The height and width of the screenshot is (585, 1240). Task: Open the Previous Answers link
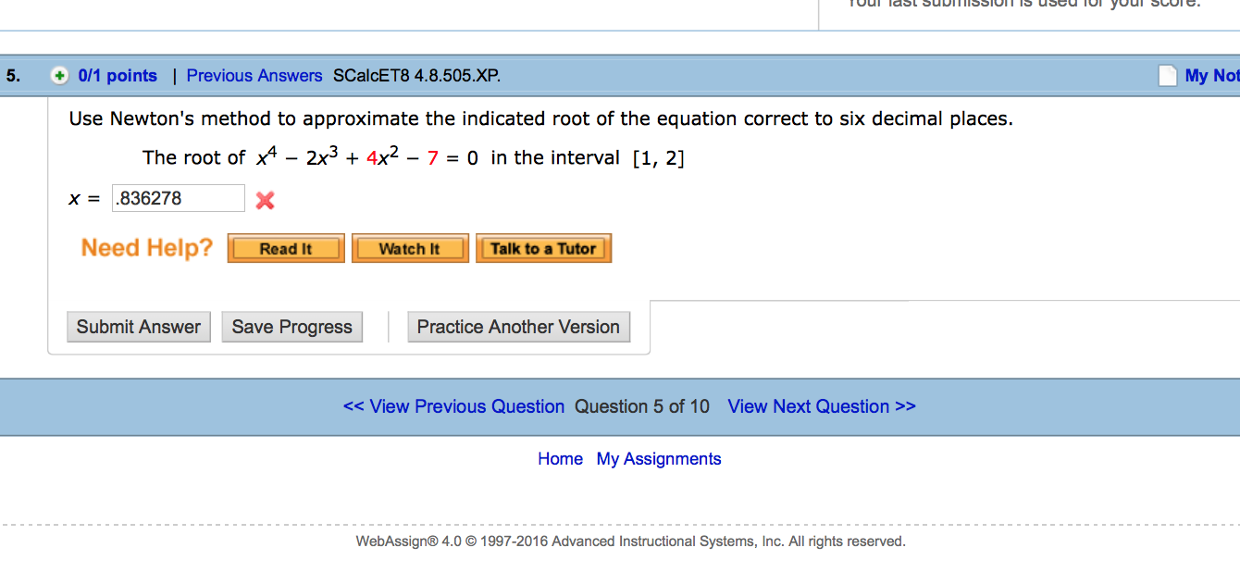click(254, 76)
